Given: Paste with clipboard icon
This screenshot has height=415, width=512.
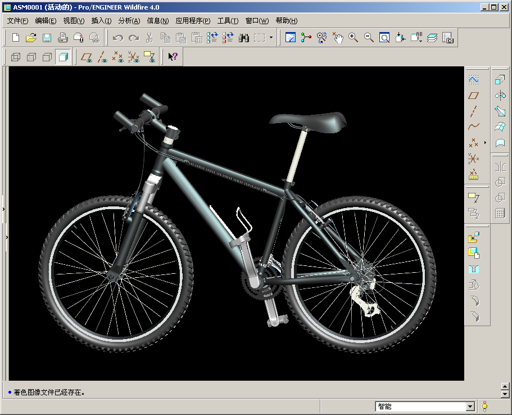Looking at the screenshot, I should pyautogui.click(x=181, y=38).
